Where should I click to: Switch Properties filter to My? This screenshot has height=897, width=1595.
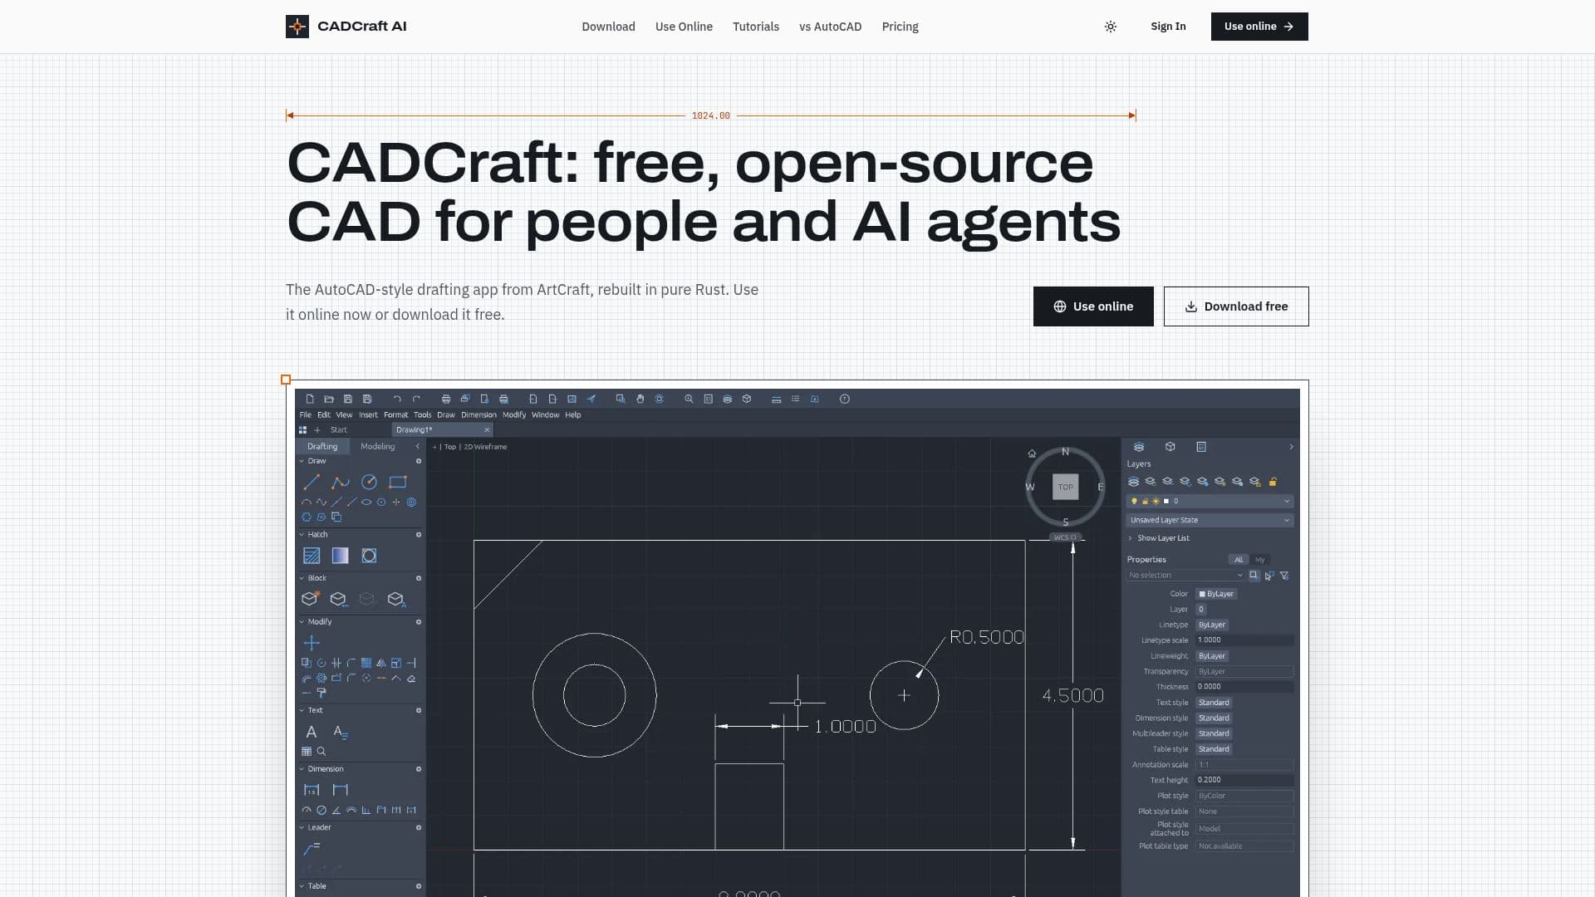pos(1260,560)
